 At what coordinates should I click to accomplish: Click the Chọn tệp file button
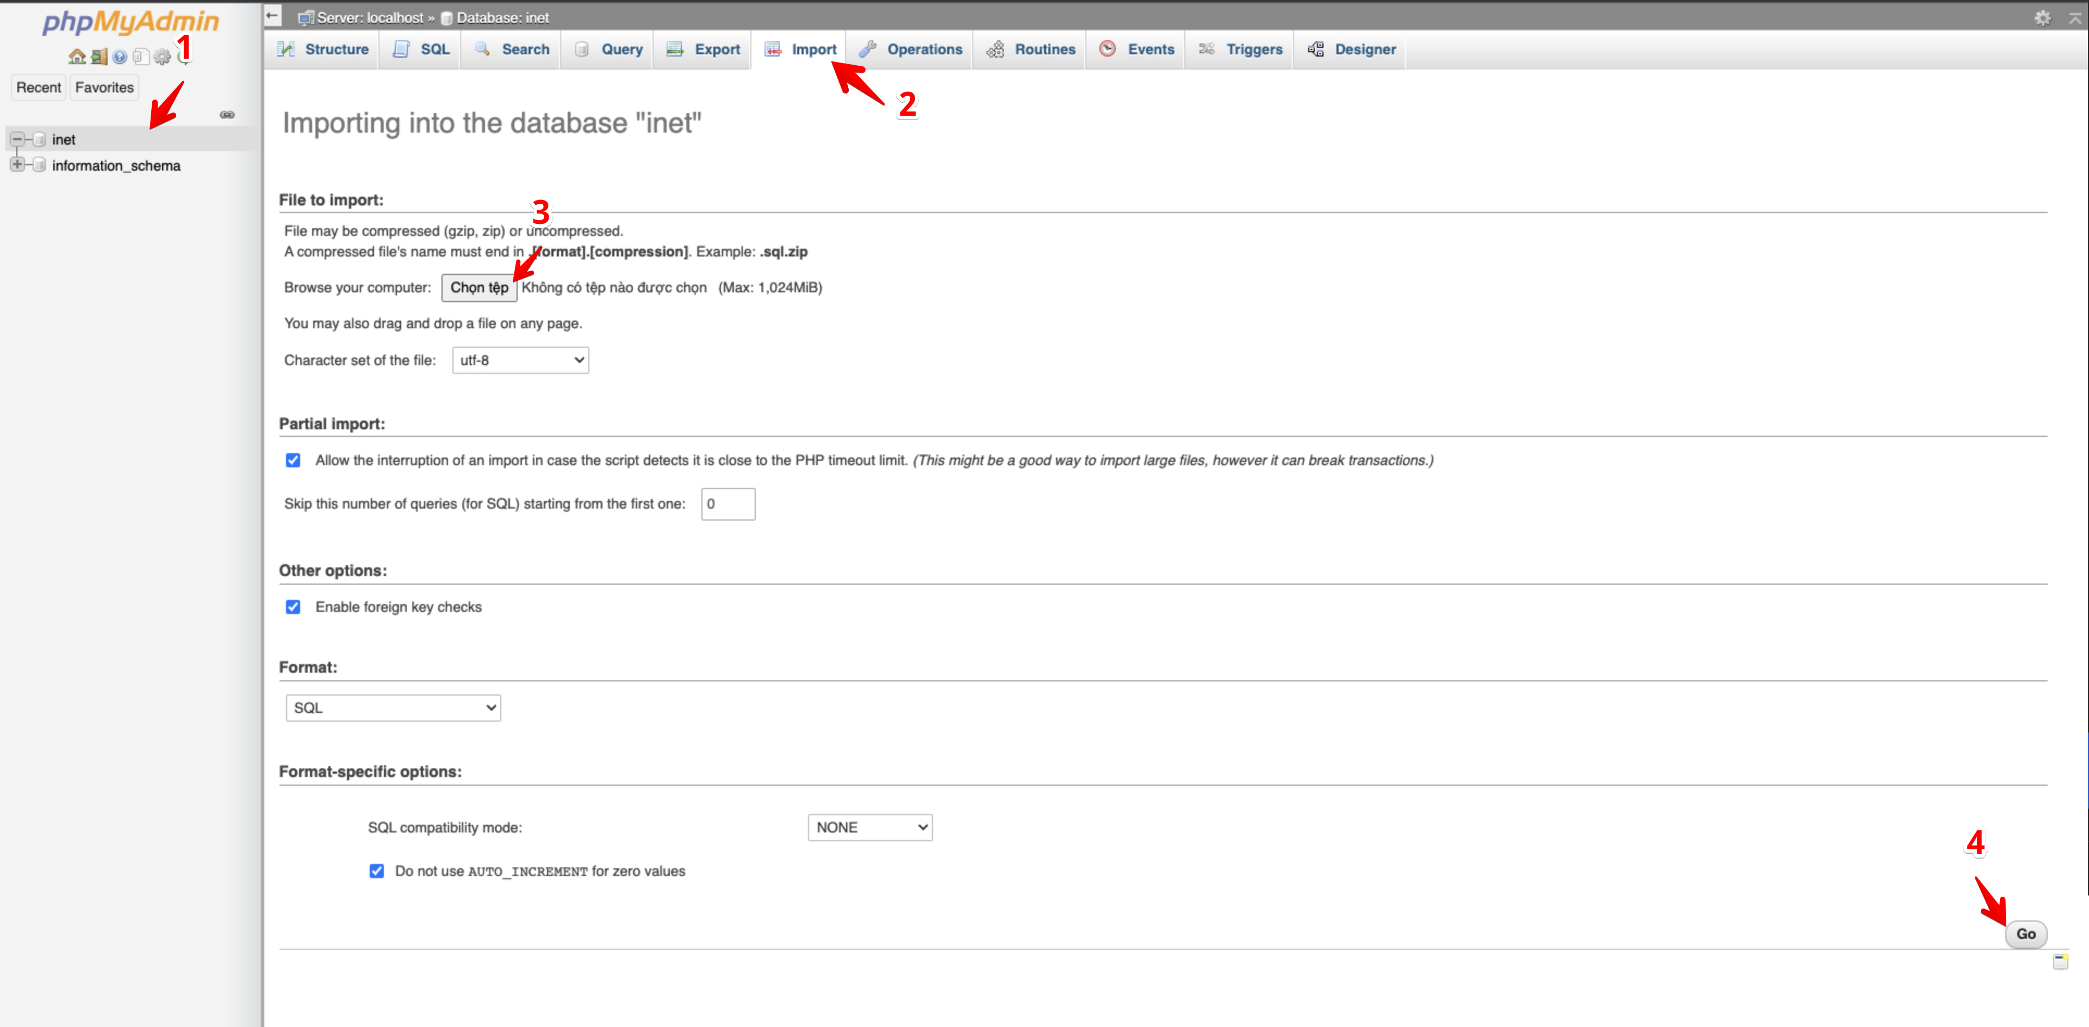(x=478, y=288)
